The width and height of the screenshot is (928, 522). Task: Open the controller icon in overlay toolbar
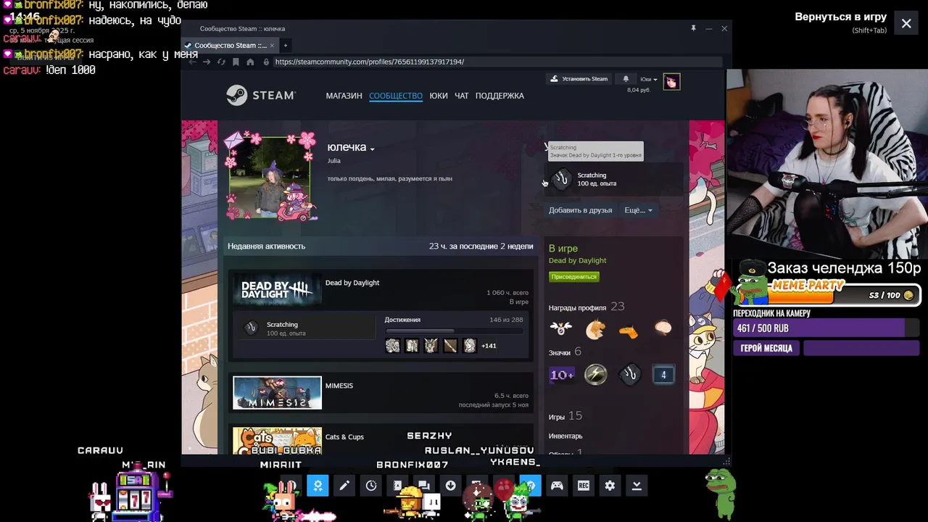point(557,486)
